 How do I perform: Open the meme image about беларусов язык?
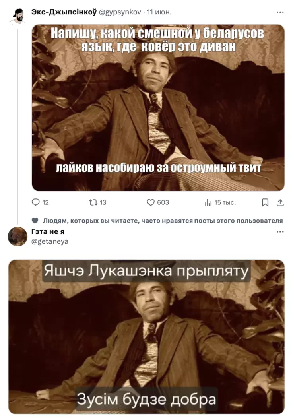coord(158,108)
